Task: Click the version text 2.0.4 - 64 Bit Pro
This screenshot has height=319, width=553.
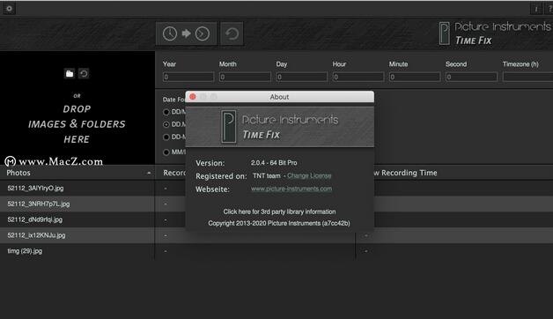Action: coord(274,163)
